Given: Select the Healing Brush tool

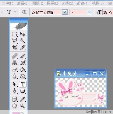Looking at the screenshot, I should (15, 56).
